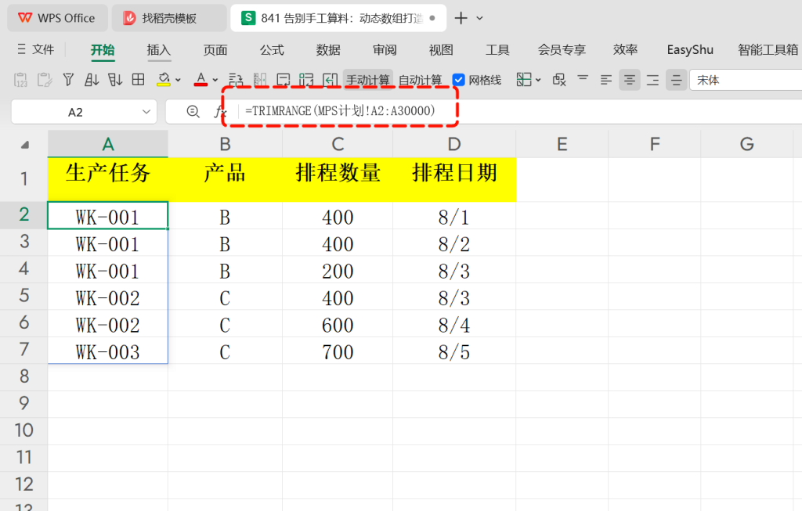Select the 效率 ribbon tab
The height and width of the screenshot is (511, 802).
click(x=625, y=49)
